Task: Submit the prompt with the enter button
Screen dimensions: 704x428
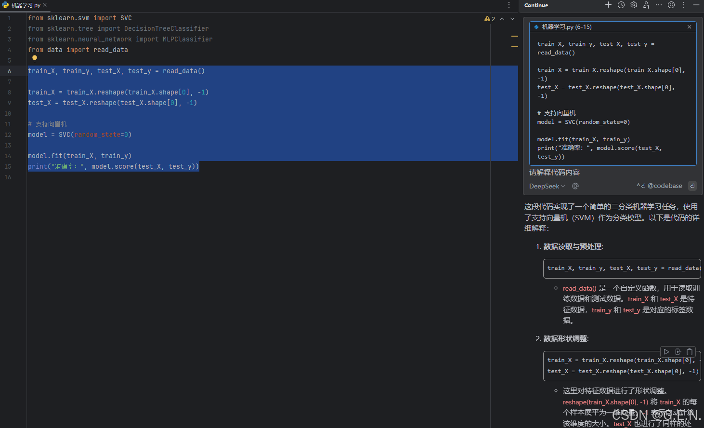Action: click(692, 186)
